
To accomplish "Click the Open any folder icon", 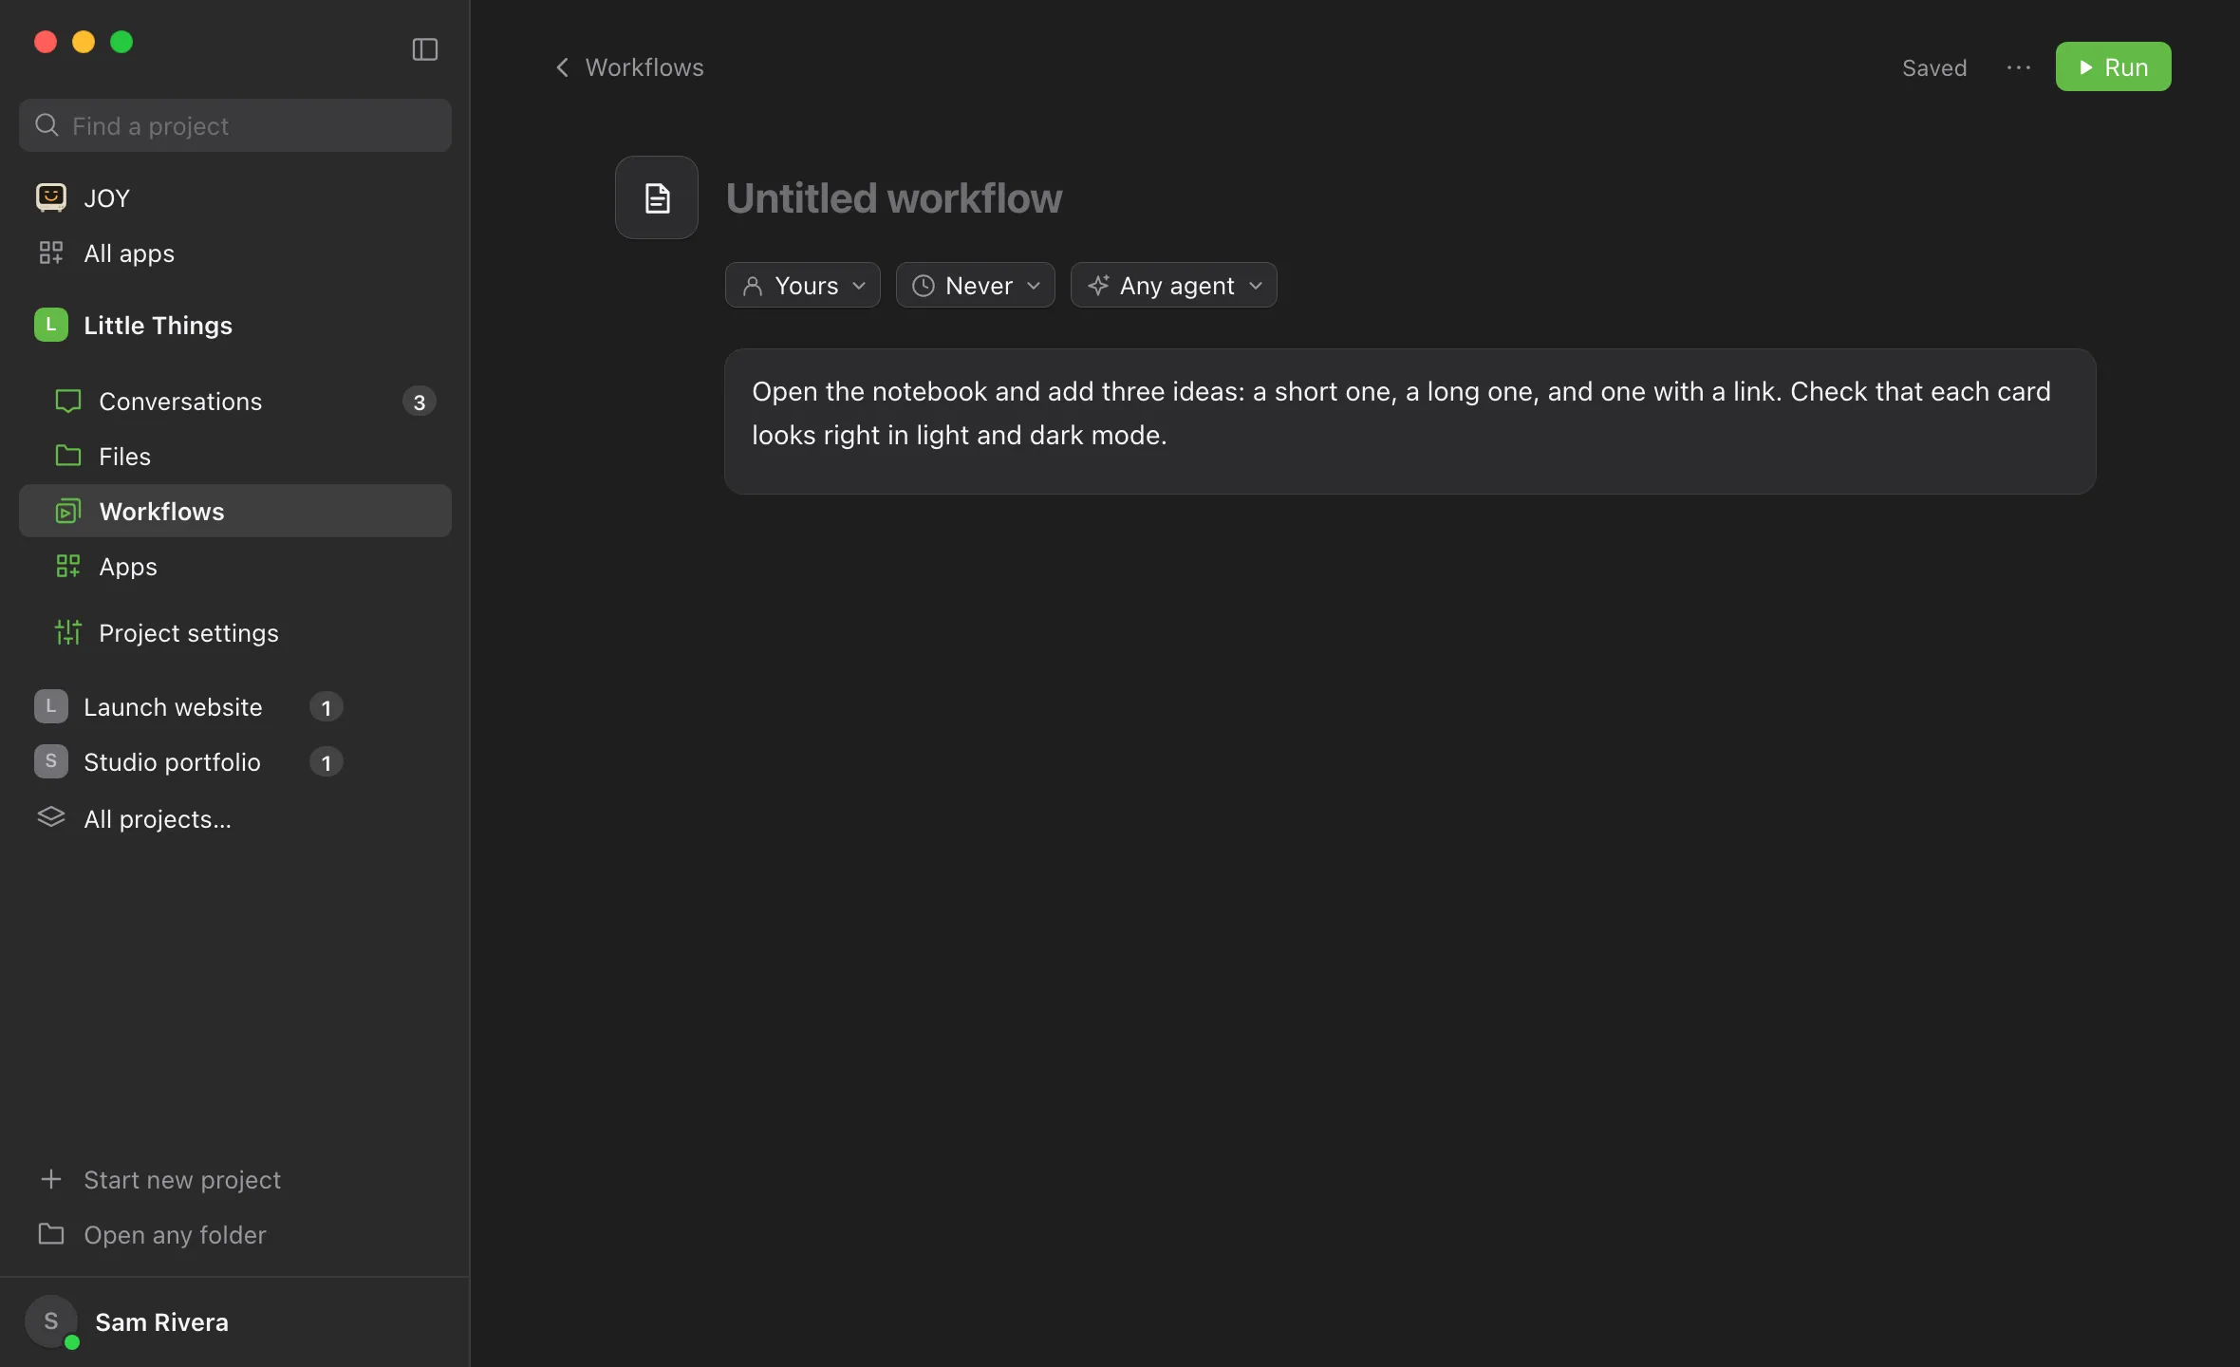I will coord(50,1233).
